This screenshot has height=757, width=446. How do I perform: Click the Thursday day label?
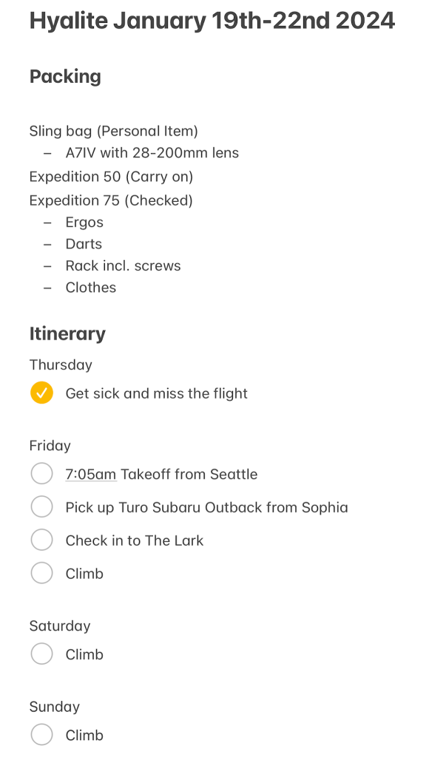(61, 365)
